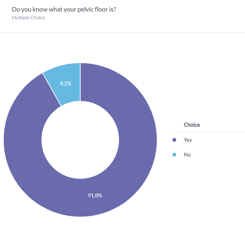Click the "Choice" legend header

[x=192, y=125]
